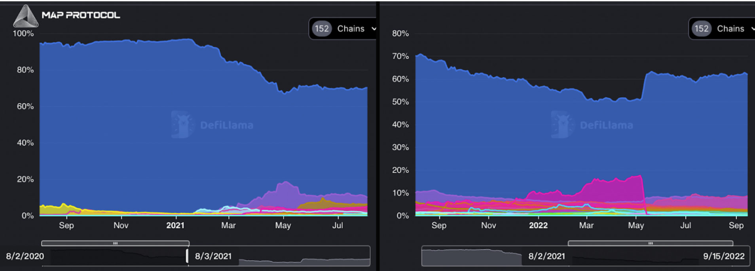Viewport: 755px width, 271px height.
Task: Click the 8/2/2020 start date label
Action: tap(25, 256)
